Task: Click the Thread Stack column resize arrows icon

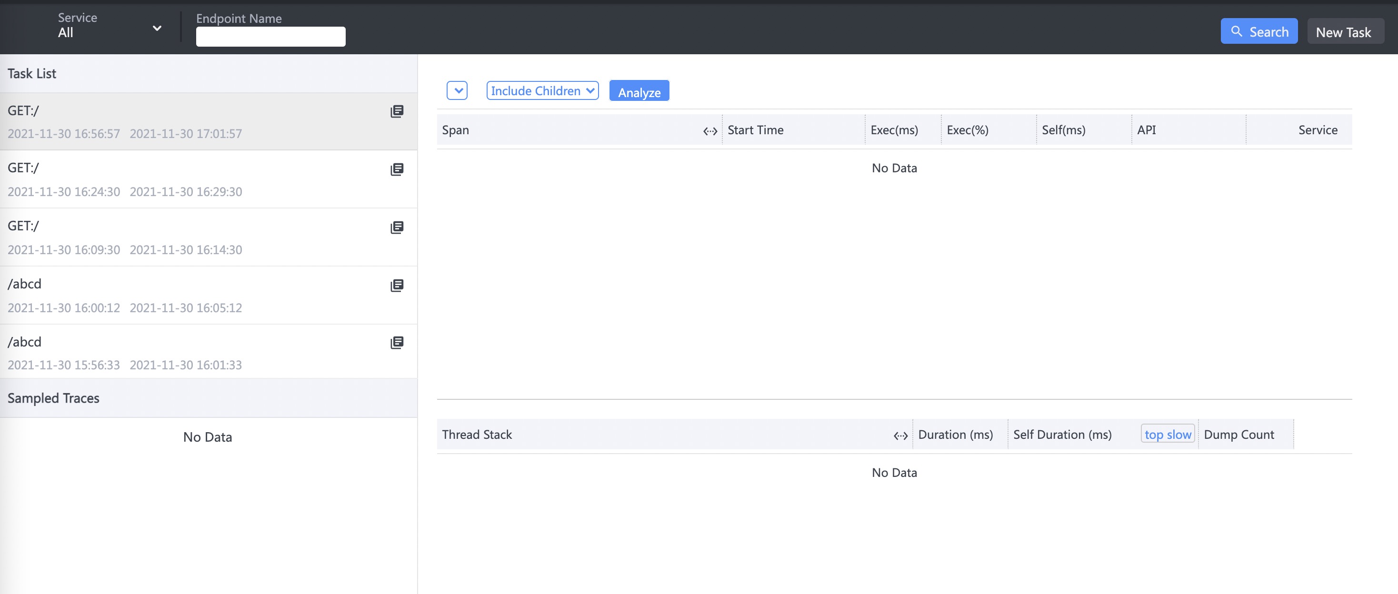Action: [x=900, y=435]
